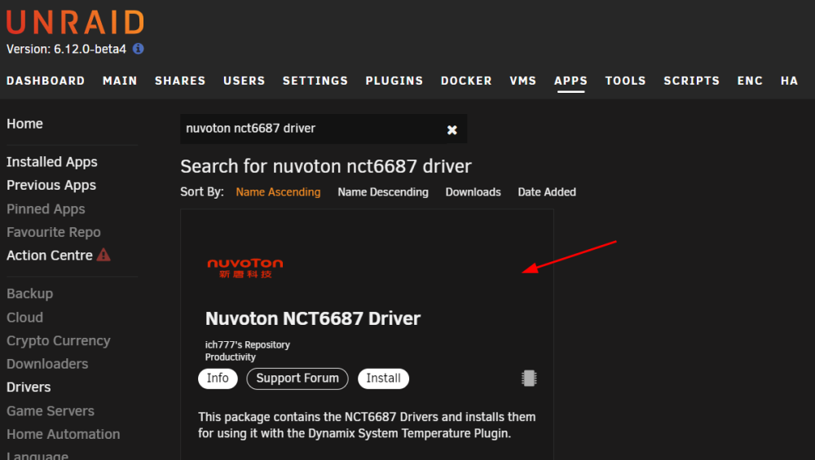Open Installed Apps in sidebar
The height and width of the screenshot is (460, 815).
coord(52,162)
